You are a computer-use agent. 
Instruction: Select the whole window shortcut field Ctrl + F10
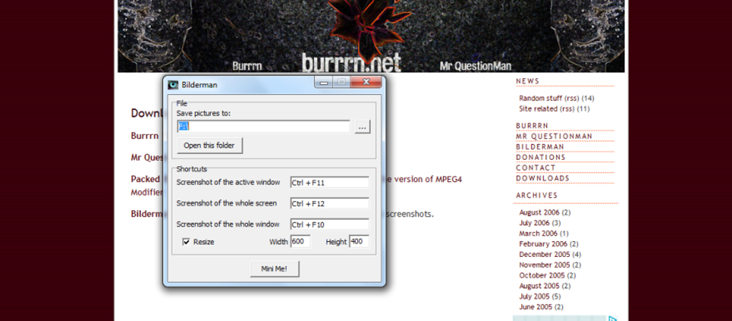pyautogui.click(x=330, y=225)
